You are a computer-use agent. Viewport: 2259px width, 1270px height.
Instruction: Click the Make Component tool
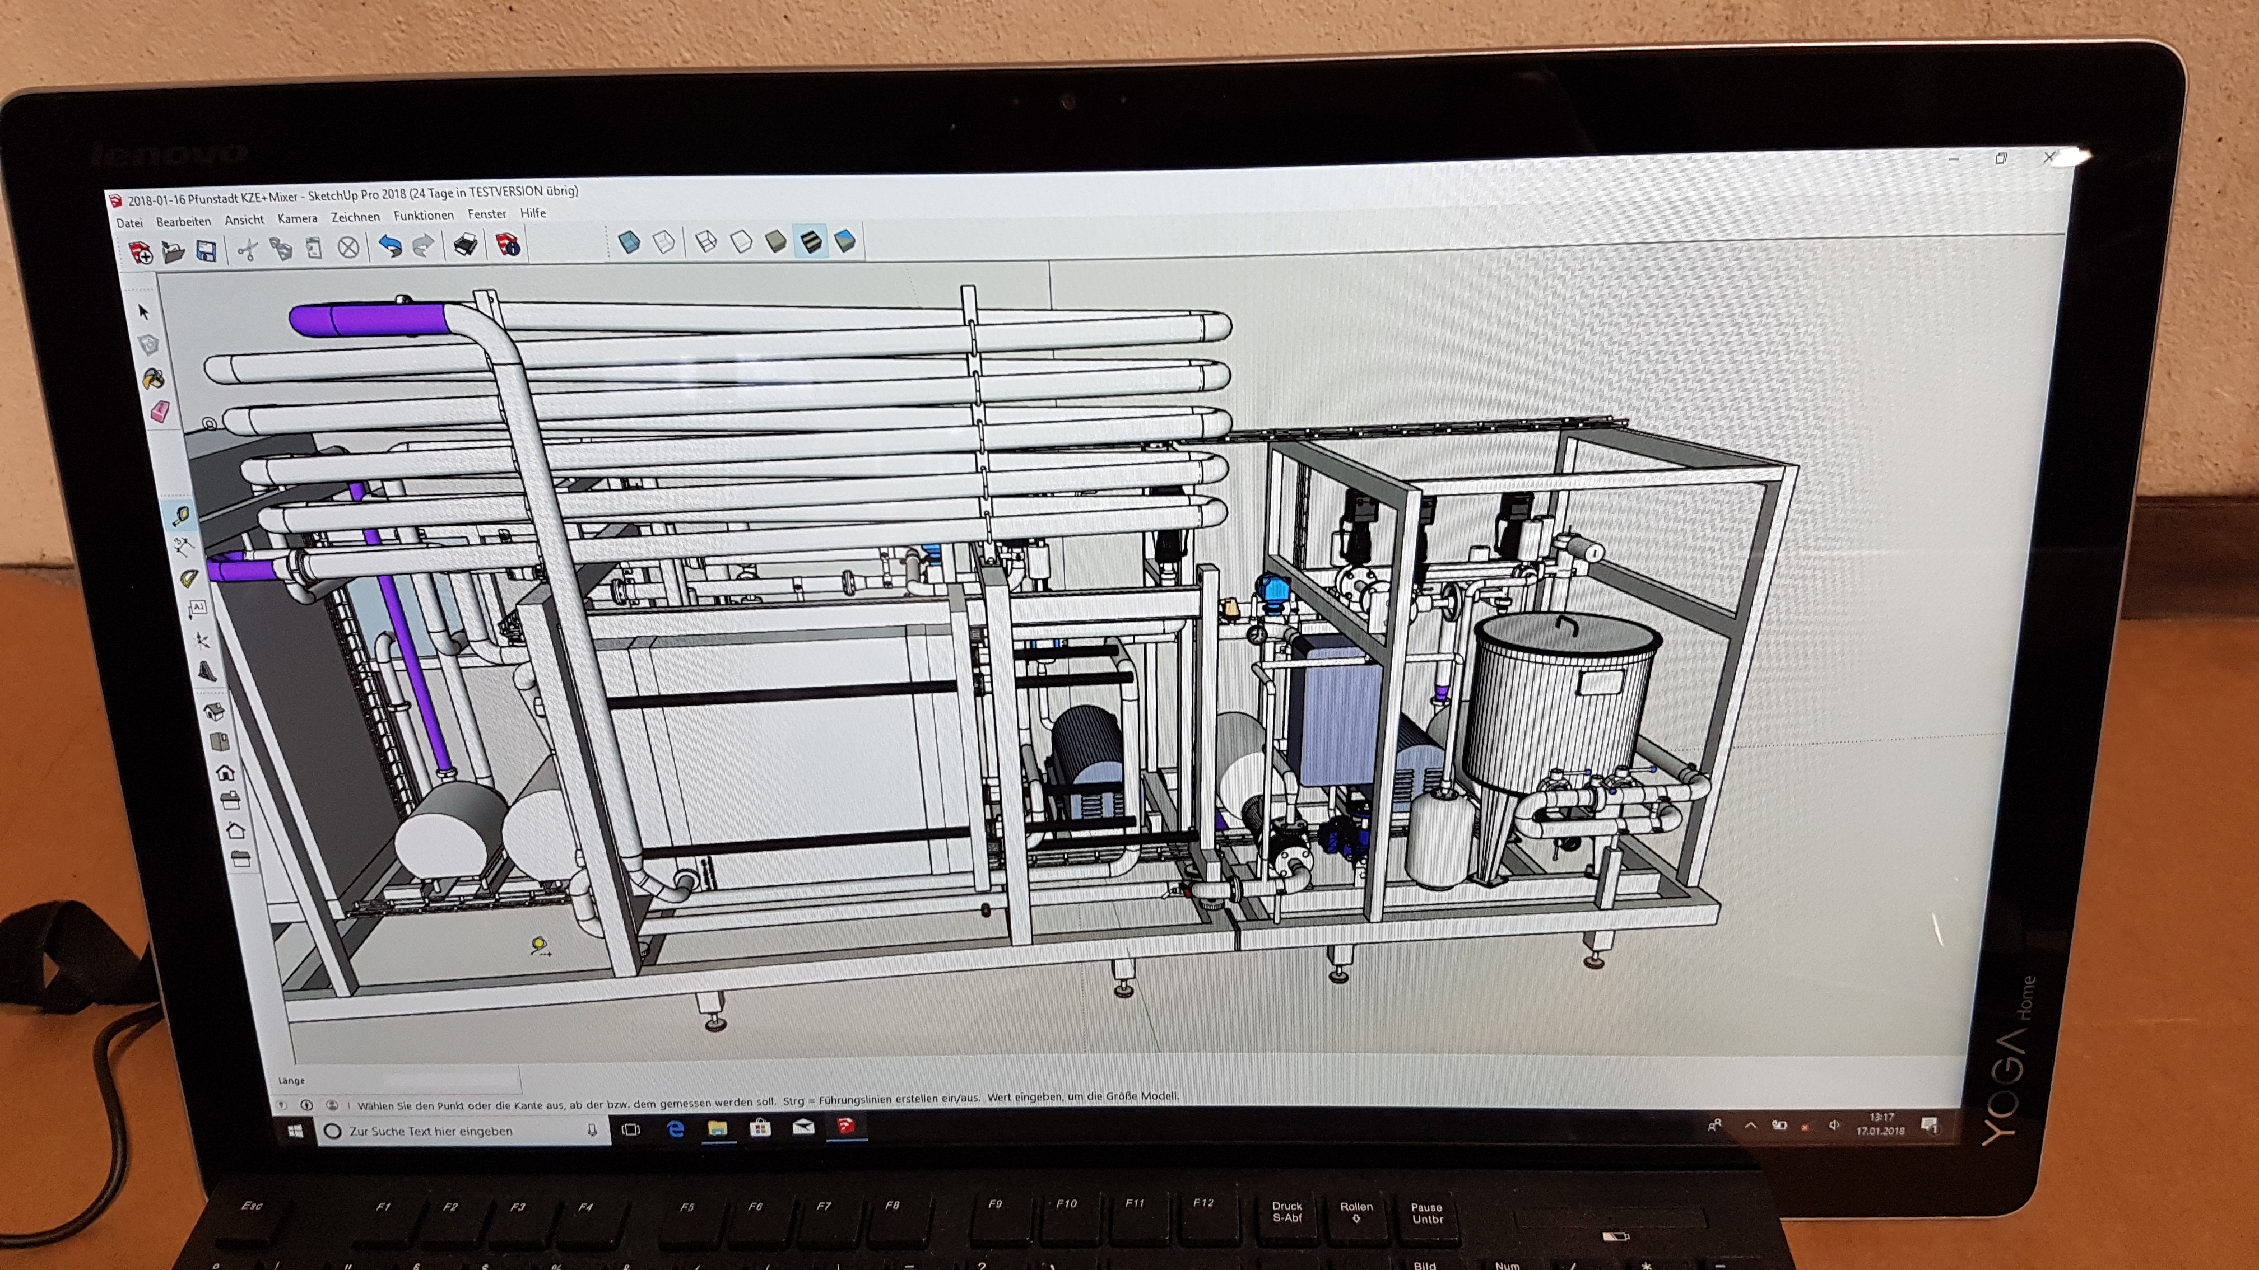pos(149,344)
